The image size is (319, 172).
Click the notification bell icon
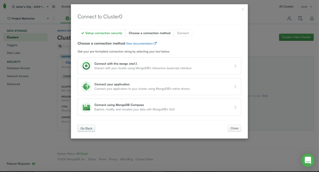312,18
